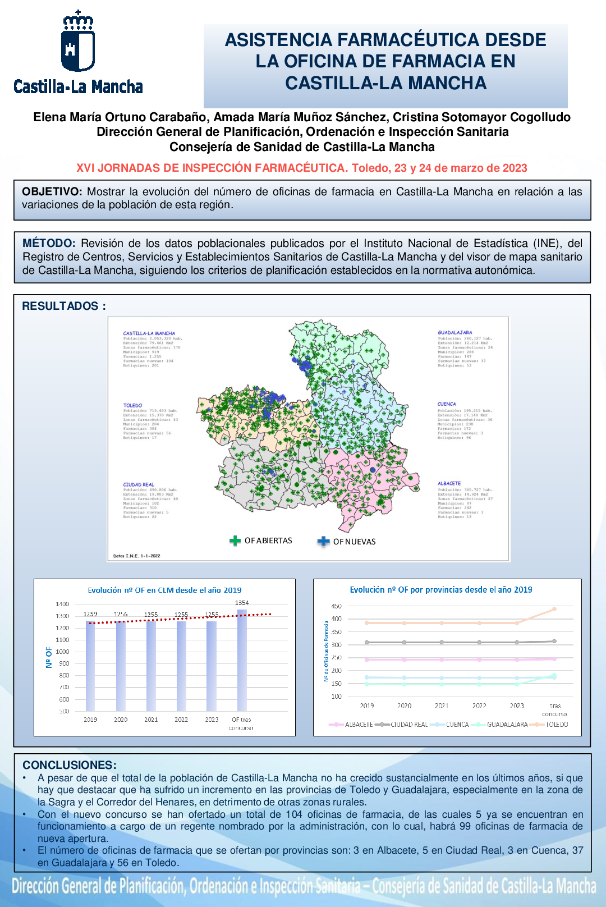Click the MÉTODO heading
This screenshot has width=606, height=907.
[x=49, y=243]
